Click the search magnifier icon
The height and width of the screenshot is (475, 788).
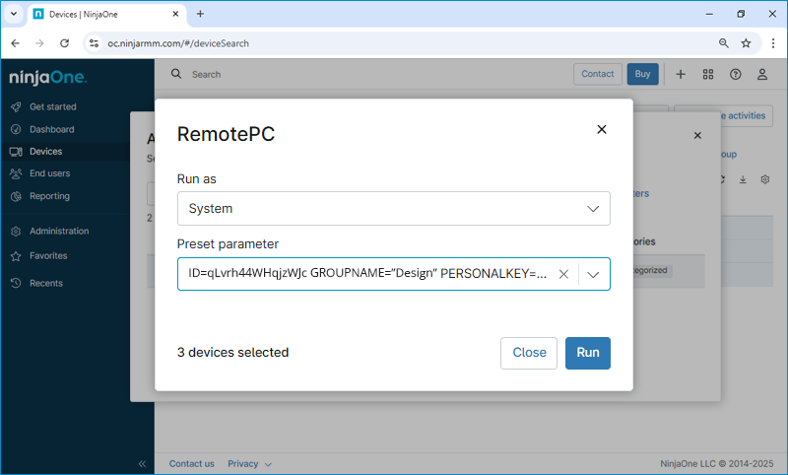coord(176,74)
